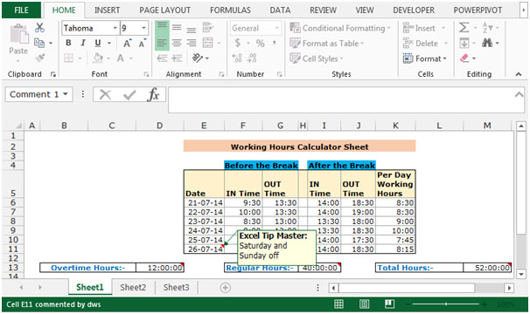Click the formula bar Enter checkmark

129,95
